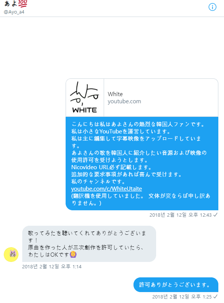This screenshot has width=224, height=303.
Task: Open conversation info via the circled i icon
Action: (x=212, y=7)
